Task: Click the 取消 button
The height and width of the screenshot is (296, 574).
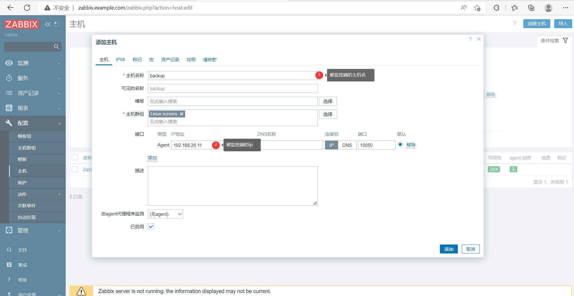Action: tap(471, 249)
